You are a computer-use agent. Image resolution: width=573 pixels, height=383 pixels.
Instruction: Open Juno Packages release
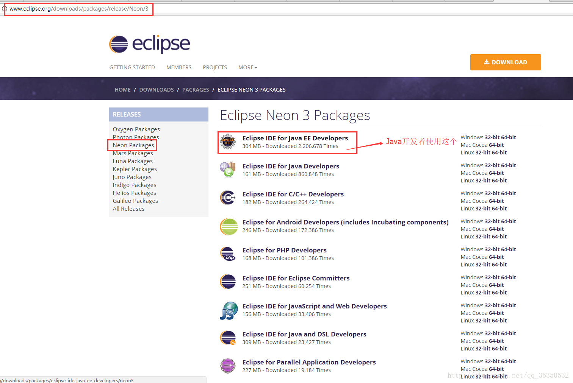[132, 177]
